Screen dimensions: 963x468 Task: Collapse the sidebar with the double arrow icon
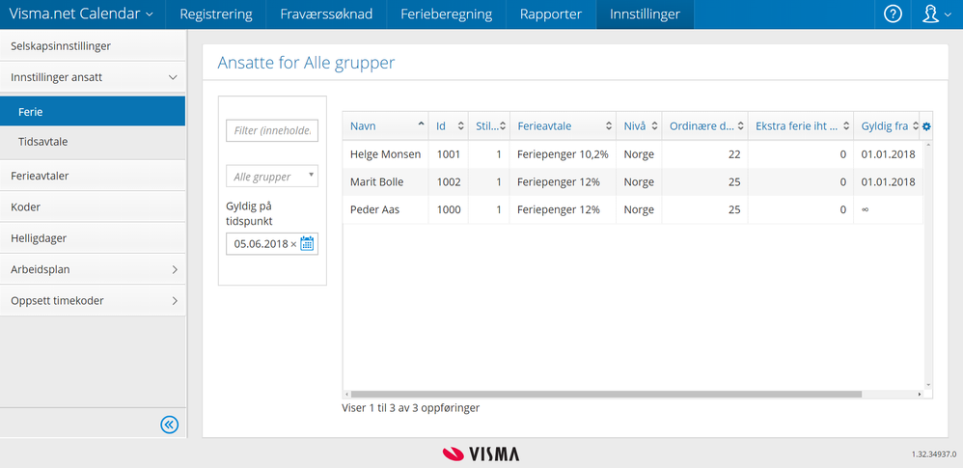(x=170, y=425)
